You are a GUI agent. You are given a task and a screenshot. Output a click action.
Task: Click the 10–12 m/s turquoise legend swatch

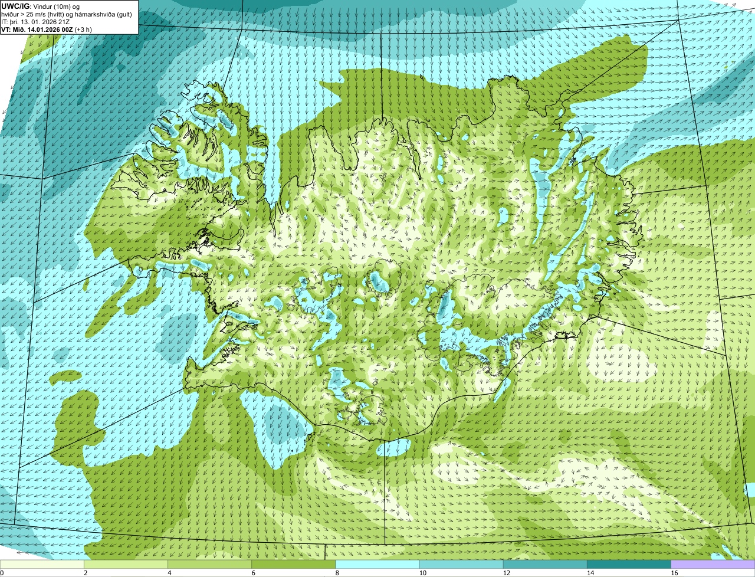pos(461,565)
